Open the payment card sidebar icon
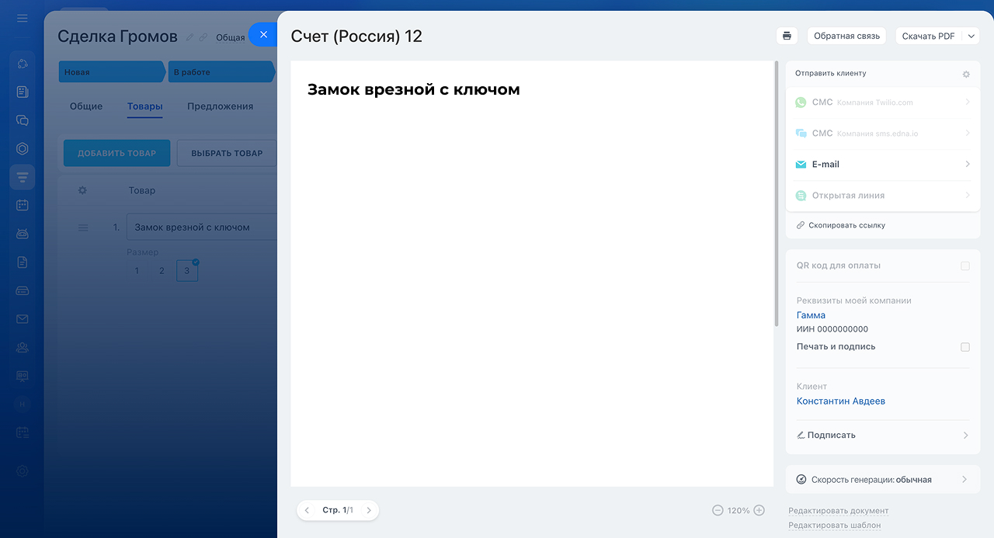 point(22,290)
